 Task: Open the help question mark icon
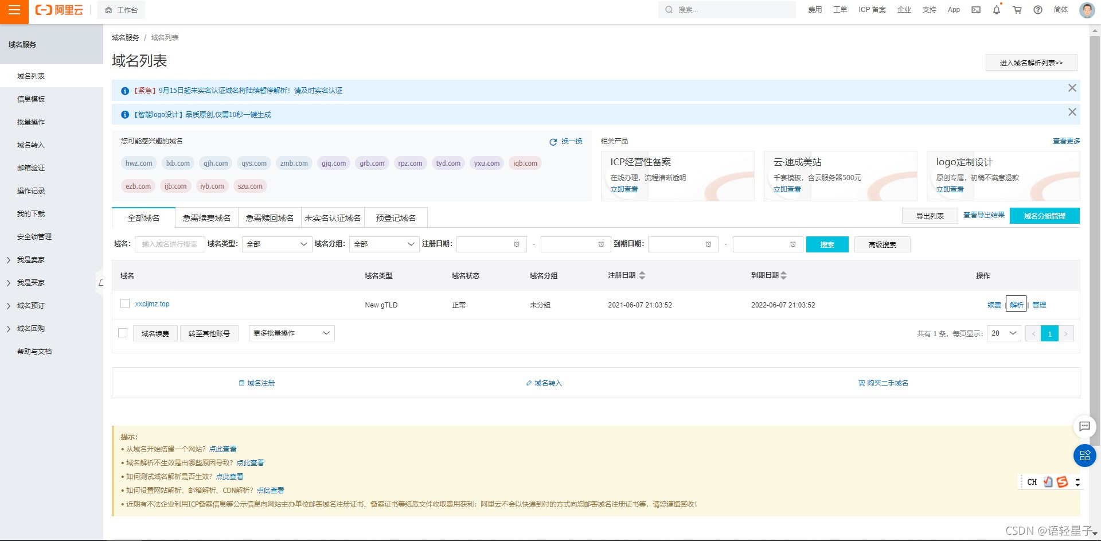[x=1038, y=10]
